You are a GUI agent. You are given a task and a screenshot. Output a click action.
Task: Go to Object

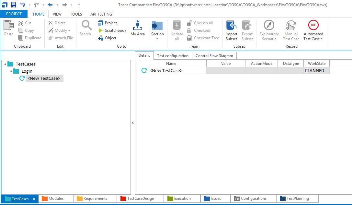point(107,38)
